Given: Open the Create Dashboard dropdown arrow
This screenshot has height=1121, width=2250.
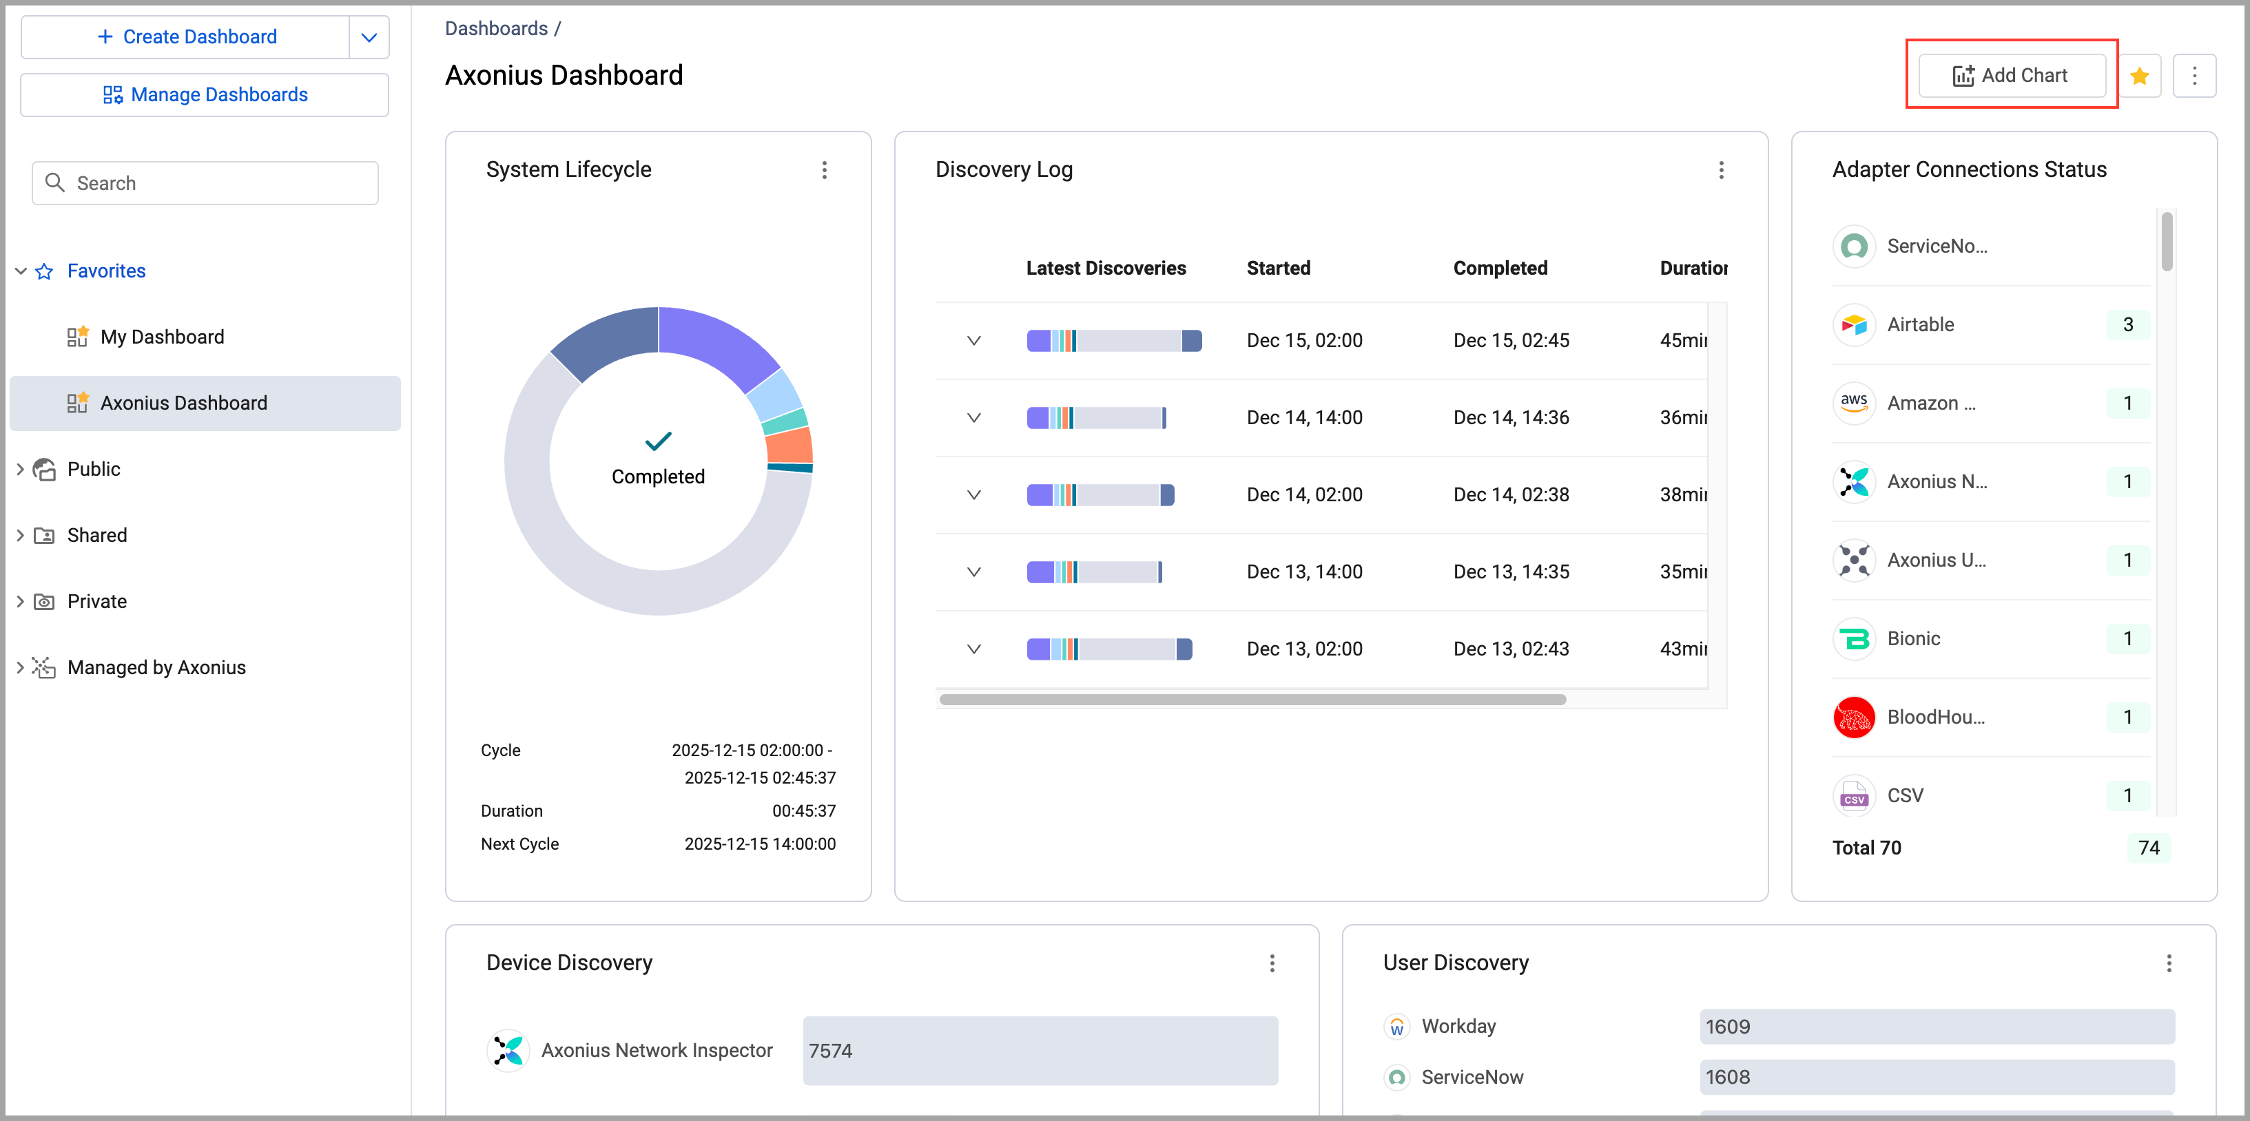Looking at the screenshot, I should click(x=369, y=36).
